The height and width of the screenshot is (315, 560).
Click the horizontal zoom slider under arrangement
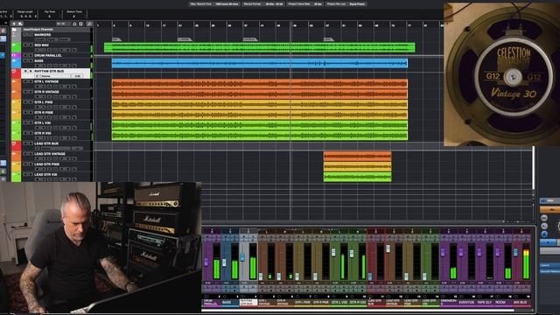point(518,221)
